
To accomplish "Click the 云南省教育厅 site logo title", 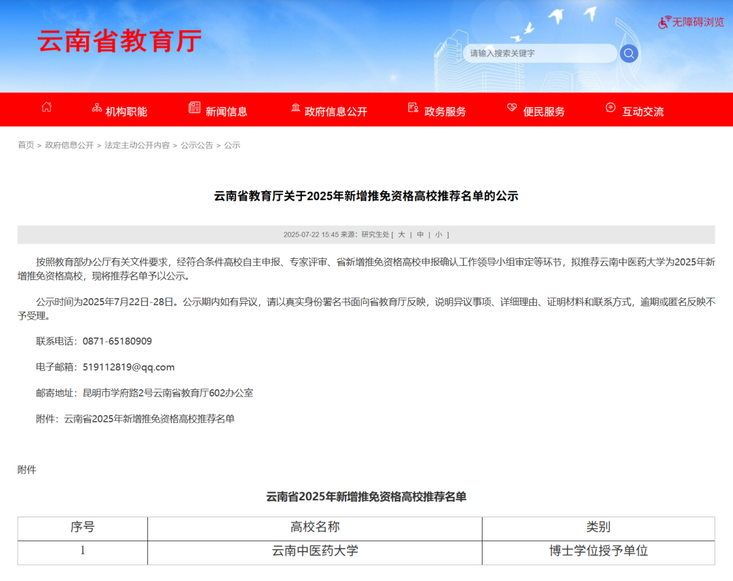I will [119, 41].
